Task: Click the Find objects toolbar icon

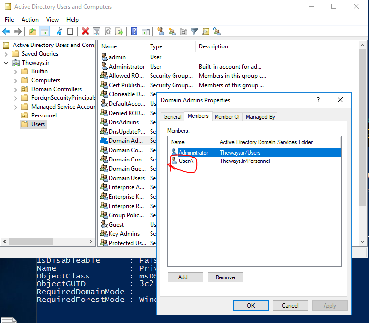Action: [206, 31]
